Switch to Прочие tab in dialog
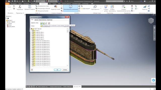The image size is (161, 90). [36, 20]
